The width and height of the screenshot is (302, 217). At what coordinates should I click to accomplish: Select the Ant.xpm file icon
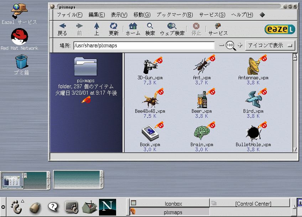coord(201,66)
